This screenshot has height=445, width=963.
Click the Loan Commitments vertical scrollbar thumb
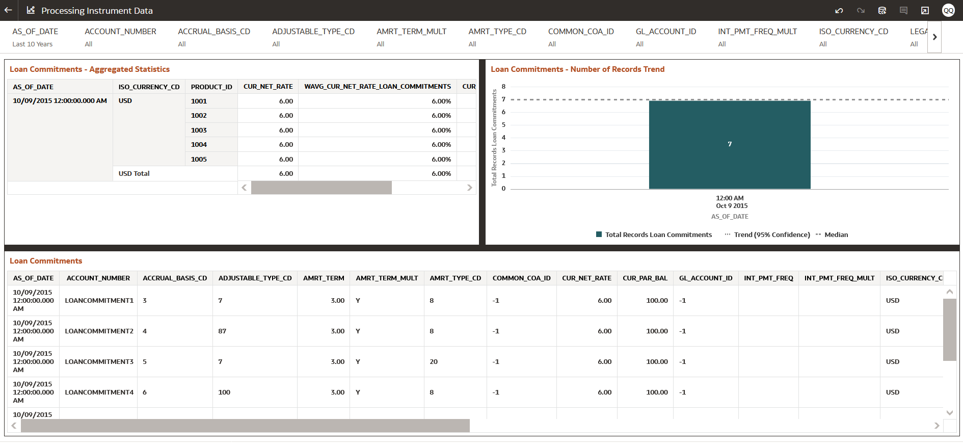click(x=949, y=330)
